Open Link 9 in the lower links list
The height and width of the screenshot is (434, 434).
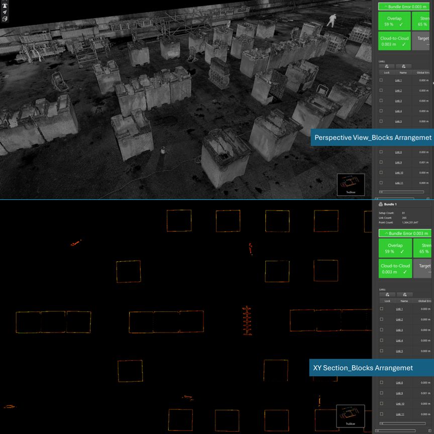click(x=399, y=393)
